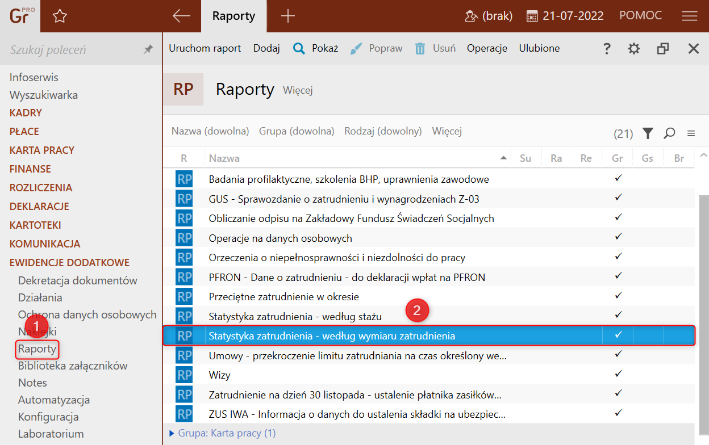The image size is (709, 445).
Task: Open the POMOC help link
Action: (640, 16)
